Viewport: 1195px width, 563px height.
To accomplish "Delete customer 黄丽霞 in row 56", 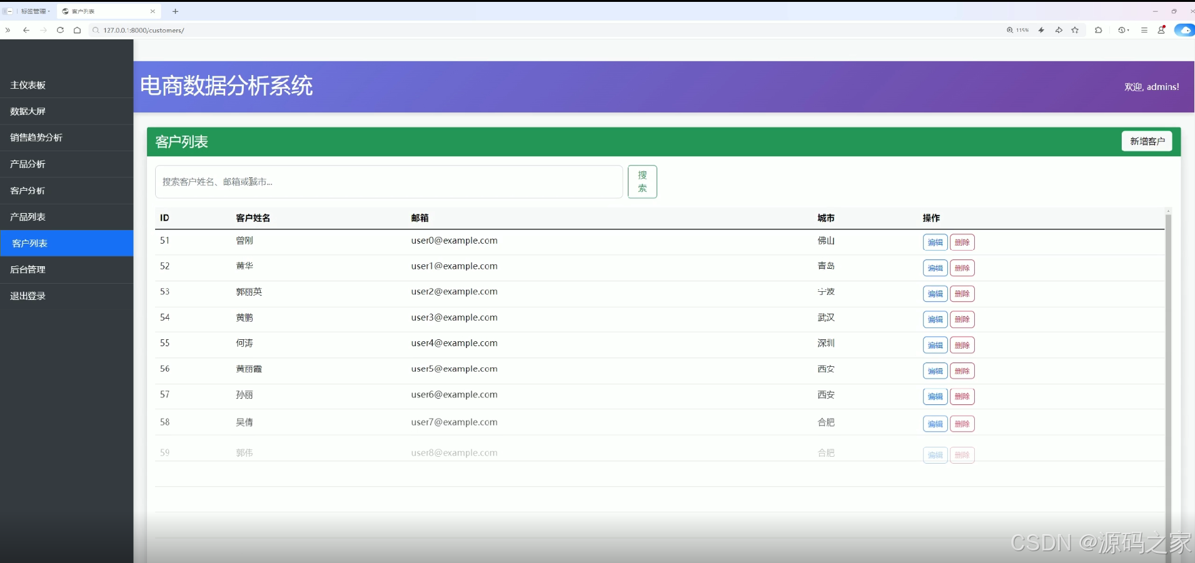I will tap(962, 371).
